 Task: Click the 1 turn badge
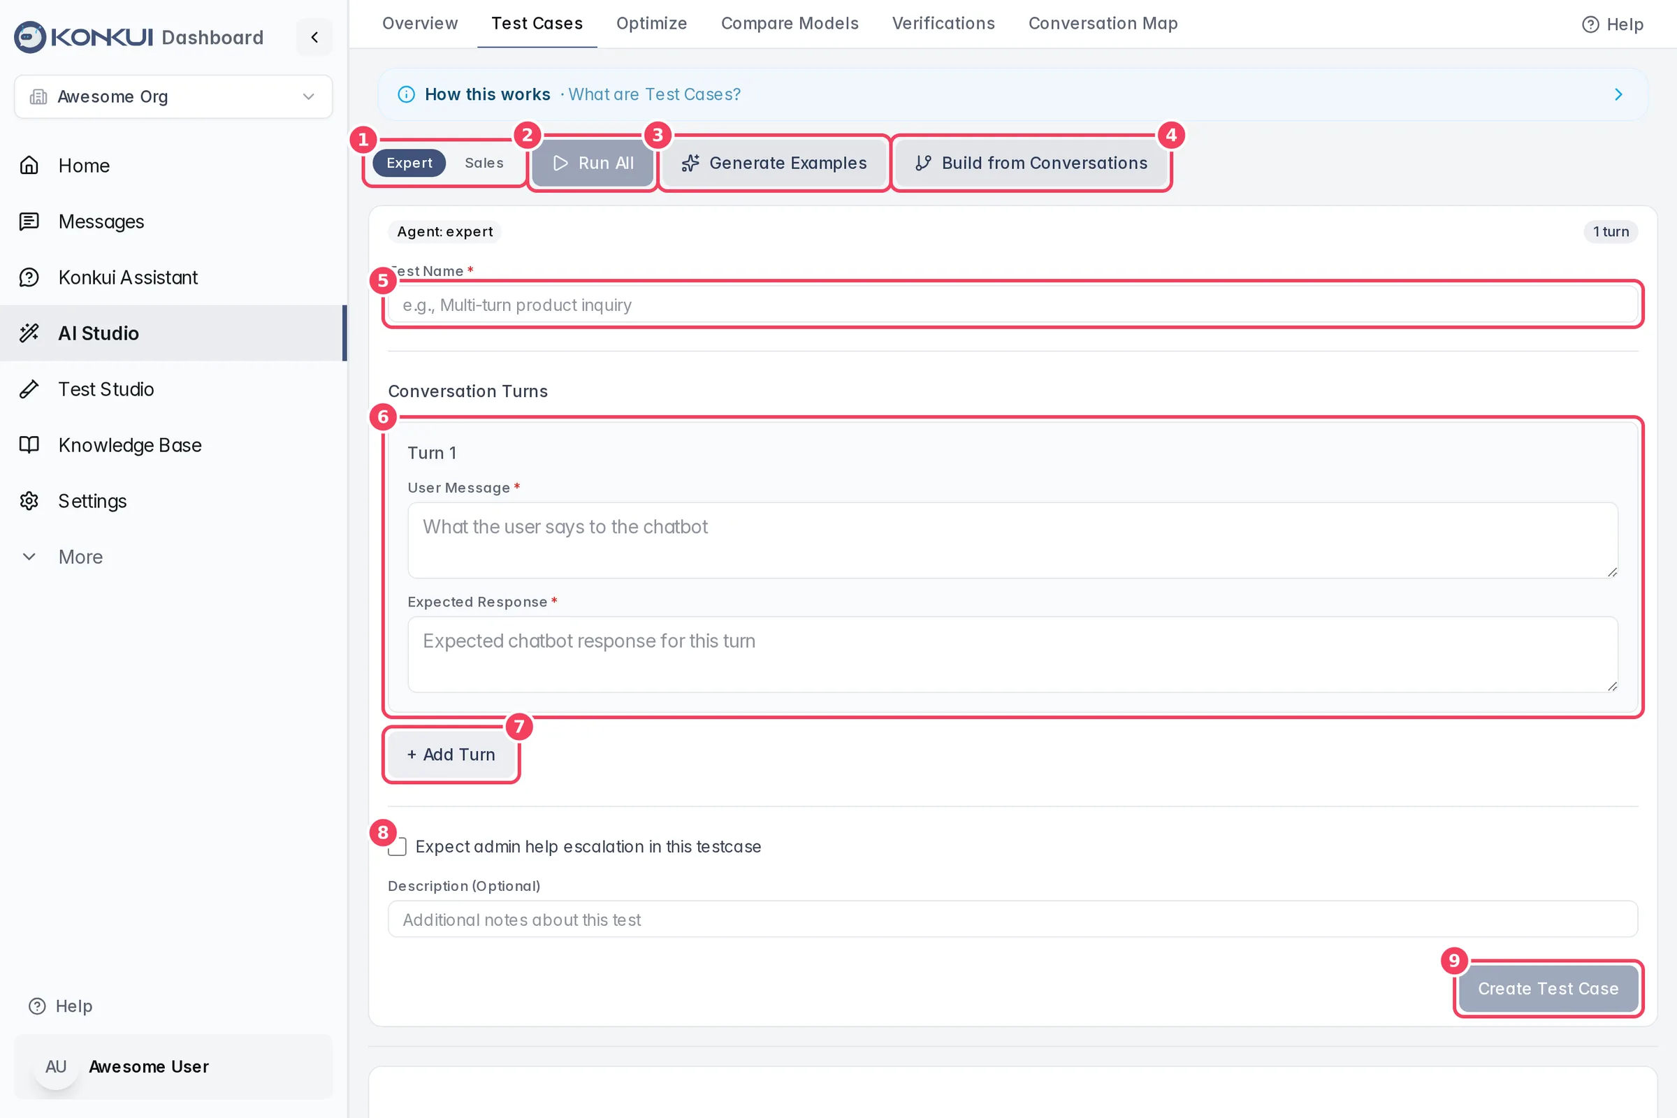pos(1611,232)
